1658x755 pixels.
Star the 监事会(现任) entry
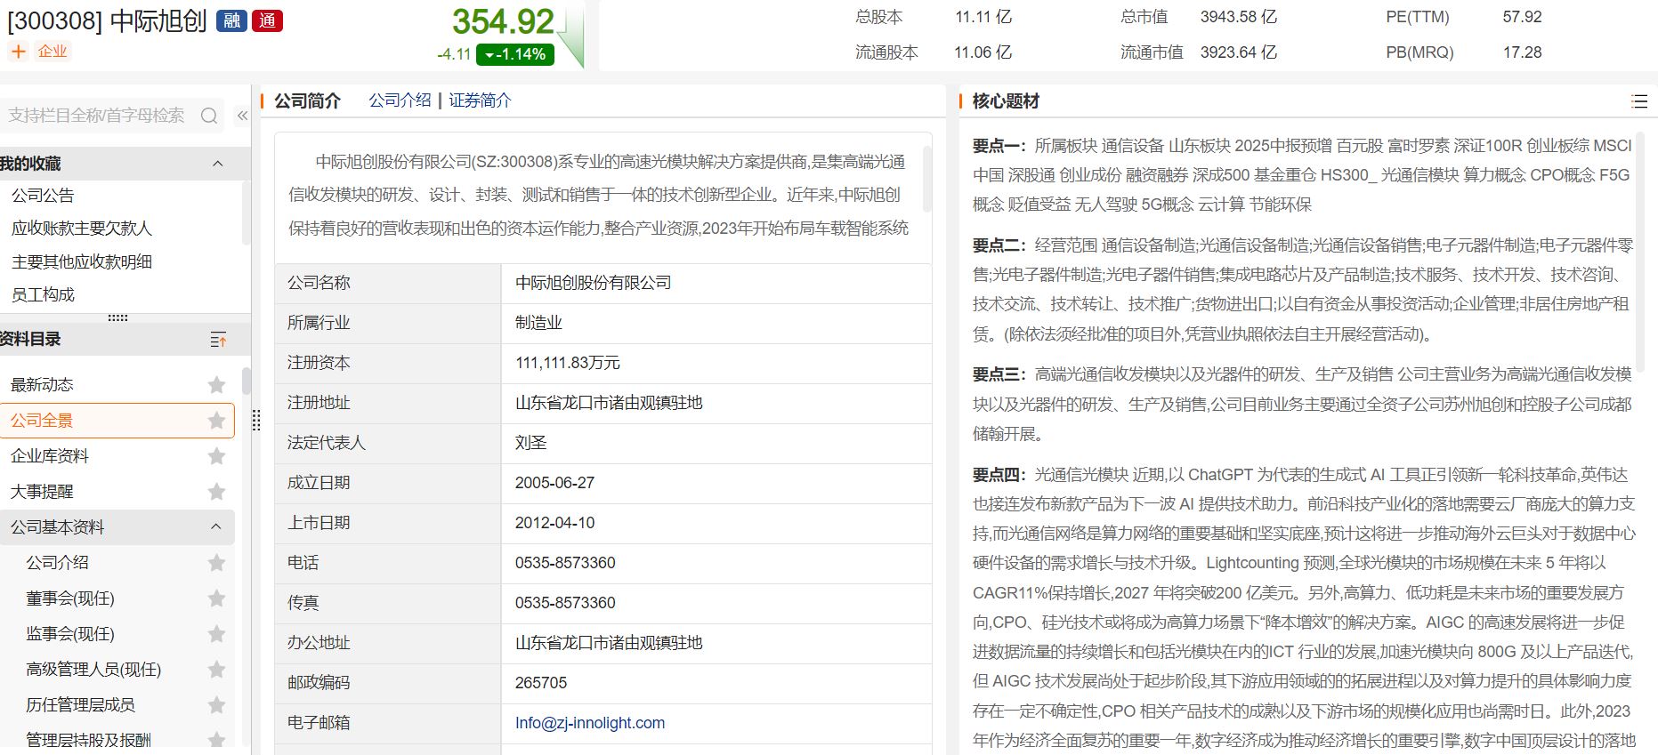point(216,634)
